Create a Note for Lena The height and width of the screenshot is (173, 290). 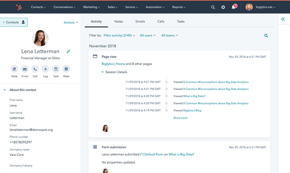(x=14, y=69)
